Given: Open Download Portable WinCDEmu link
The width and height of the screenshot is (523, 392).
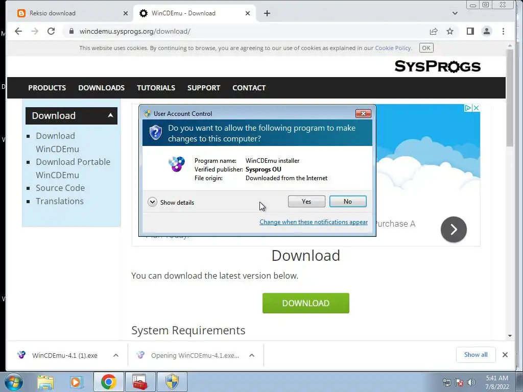Looking at the screenshot, I should (73, 168).
